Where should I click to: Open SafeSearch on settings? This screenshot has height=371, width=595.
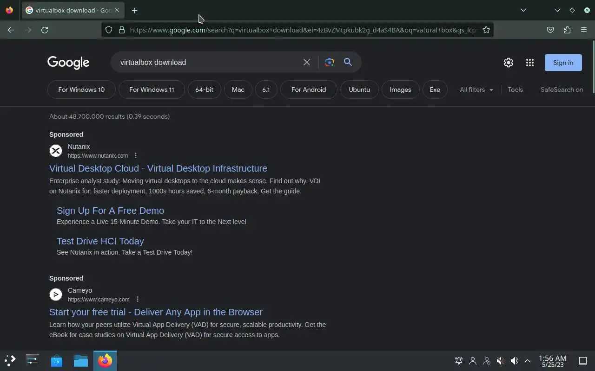[562, 90]
